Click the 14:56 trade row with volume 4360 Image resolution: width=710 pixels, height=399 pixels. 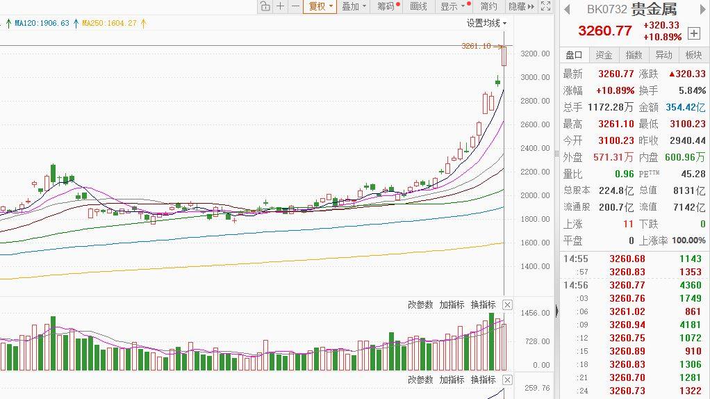pyautogui.click(x=634, y=285)
